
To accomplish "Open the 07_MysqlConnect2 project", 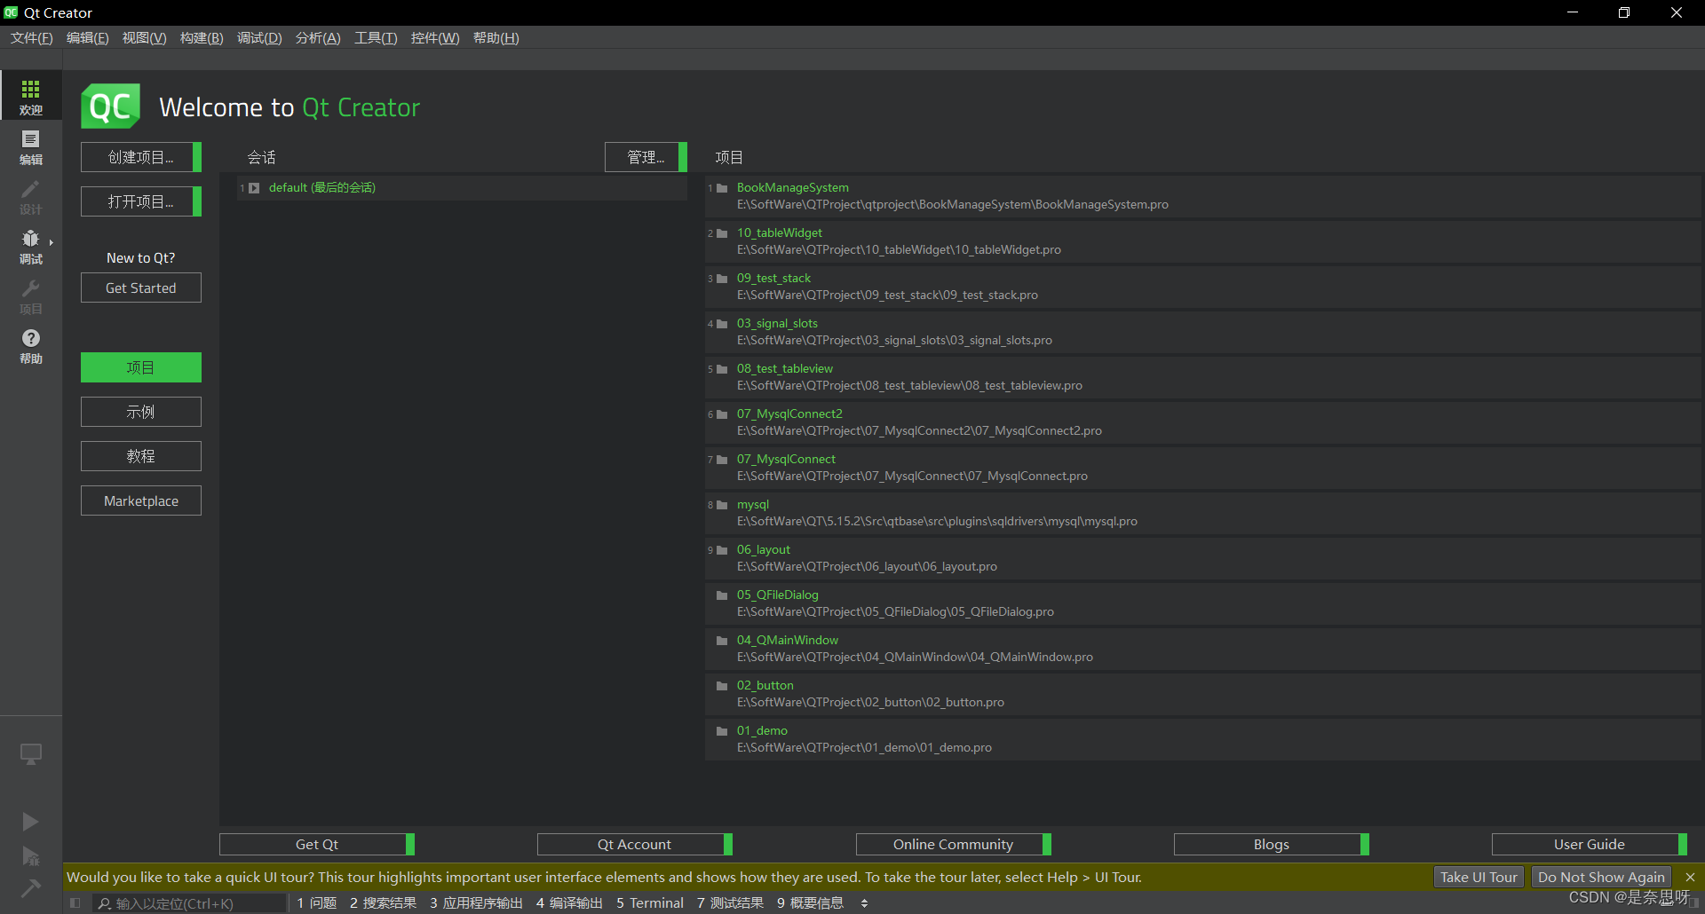I will tap(1203, 422).
